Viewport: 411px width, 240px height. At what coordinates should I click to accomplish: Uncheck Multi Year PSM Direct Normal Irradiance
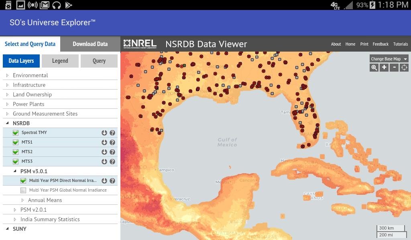[23, 181]
